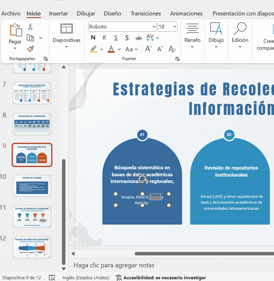The image size is (274, 281).
Task: Open the Roboto font name dropdown
Action: point(154,27)
